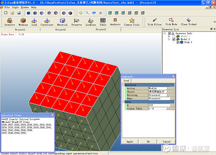Viewport: 216px width, 155px height.
Task: Open the Load tool in toolbar
Action: (x=34, y=22)
